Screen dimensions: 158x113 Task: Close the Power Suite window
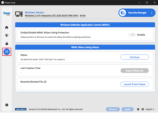click(x=154, y=2)
